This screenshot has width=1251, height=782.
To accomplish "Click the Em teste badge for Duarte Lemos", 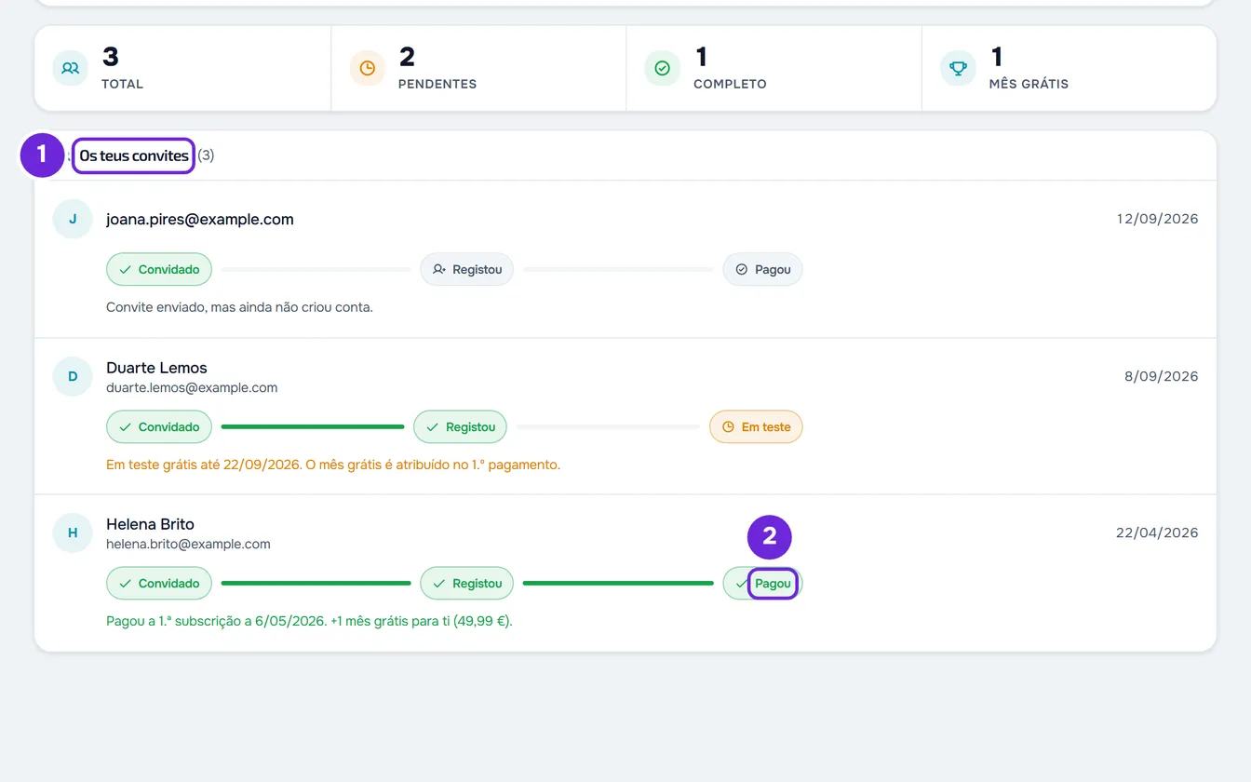I will (x=756, y=427).
